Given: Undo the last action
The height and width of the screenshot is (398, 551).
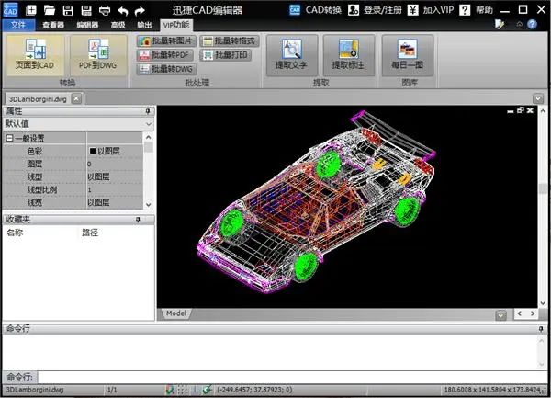Looking at the screenshot, I should tap(123, 11).
